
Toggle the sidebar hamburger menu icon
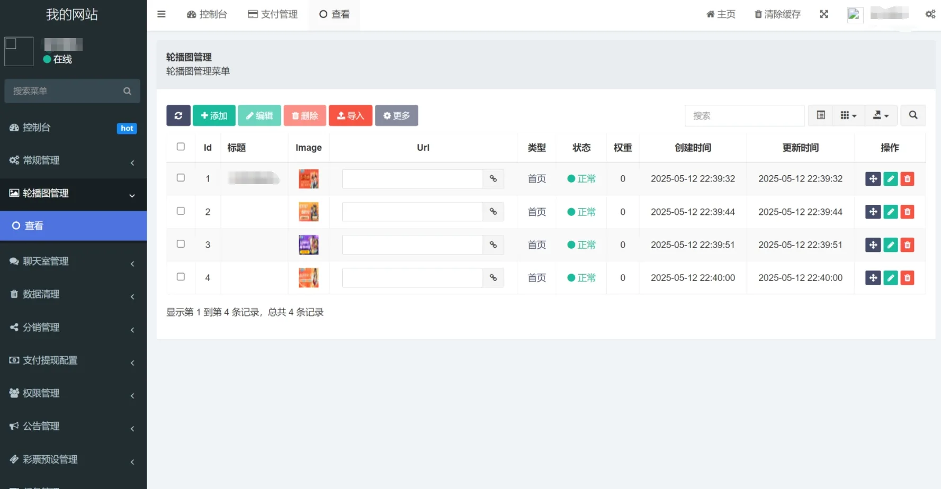tap(162, 14)
